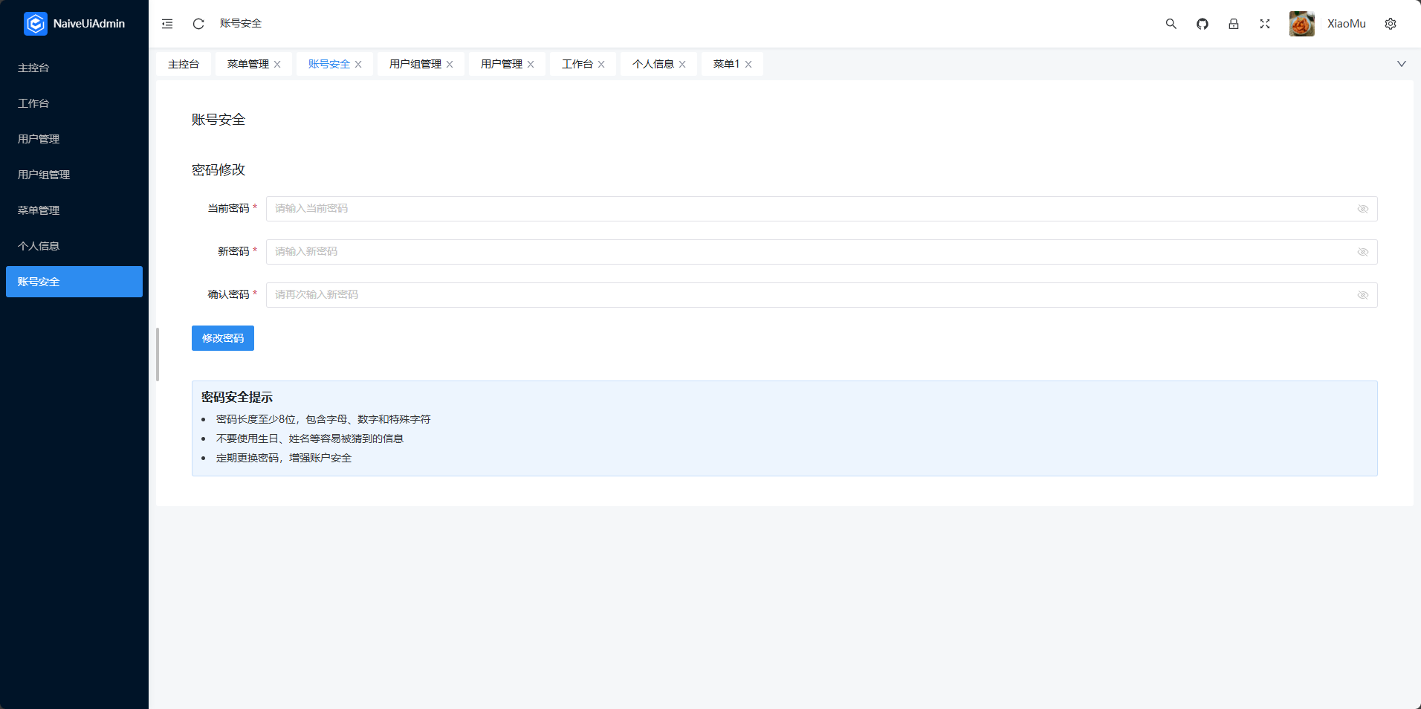Screen dimensions: 1421x709
Task: Open the GitHub icon link
Action: 1202,24
